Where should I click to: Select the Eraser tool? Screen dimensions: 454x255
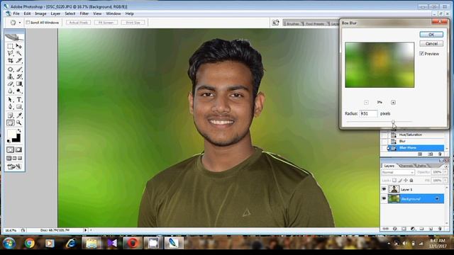11,84
